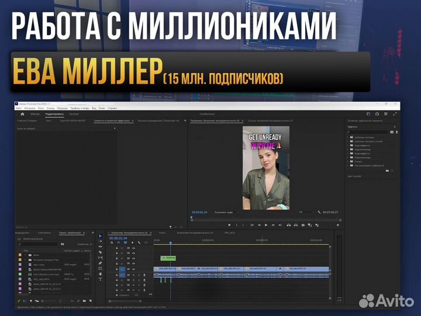Open Quick Export icon at top right

(x=377, y=114)
